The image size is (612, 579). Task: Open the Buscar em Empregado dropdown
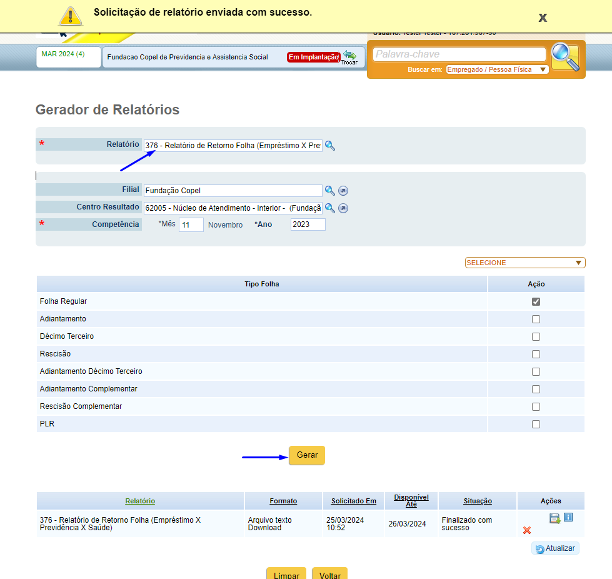[x=497, y=69]
